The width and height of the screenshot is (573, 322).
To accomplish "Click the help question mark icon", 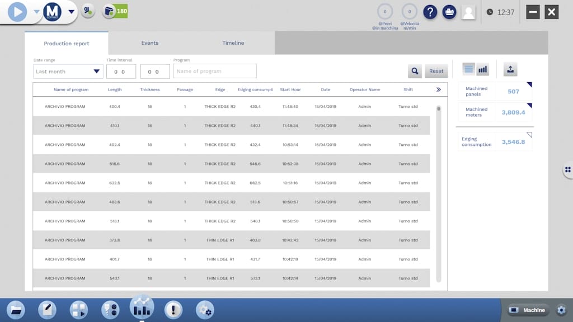I will (430, 12).
